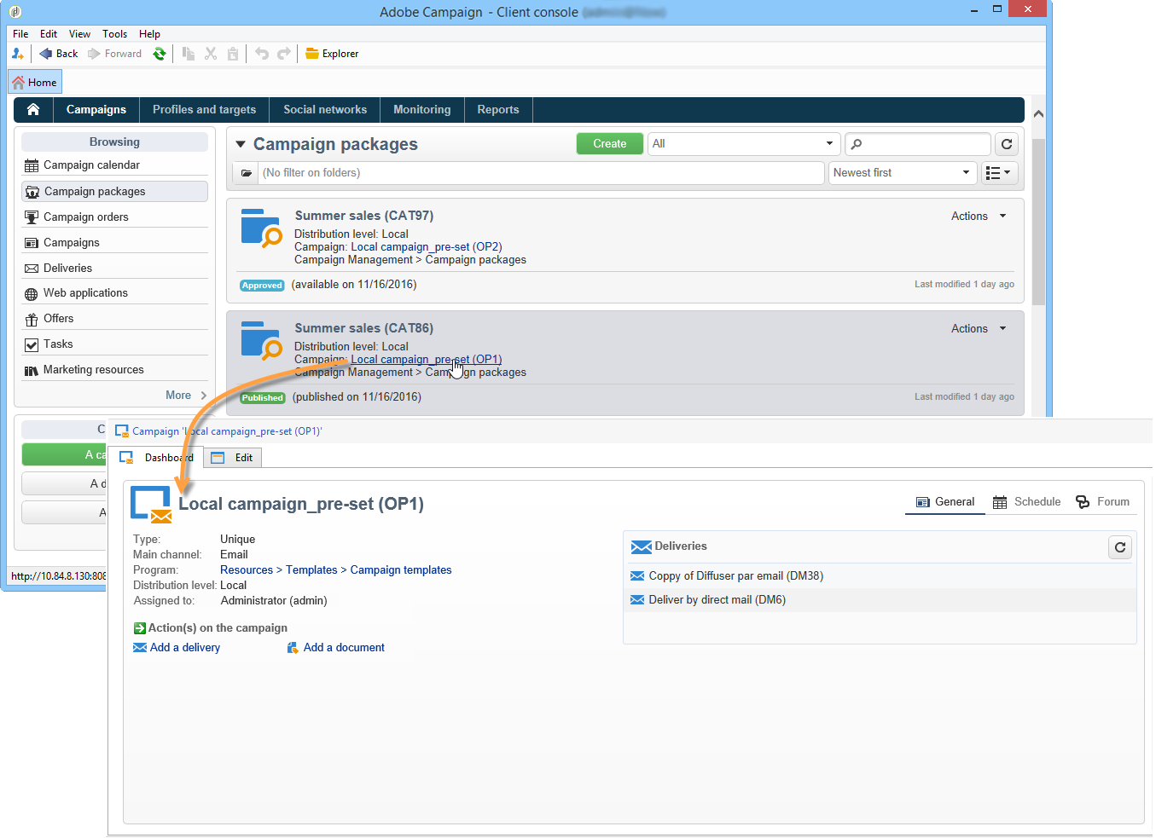Open the Edit menu
The image size is (1156, 838).
click(x=49, y=34)
